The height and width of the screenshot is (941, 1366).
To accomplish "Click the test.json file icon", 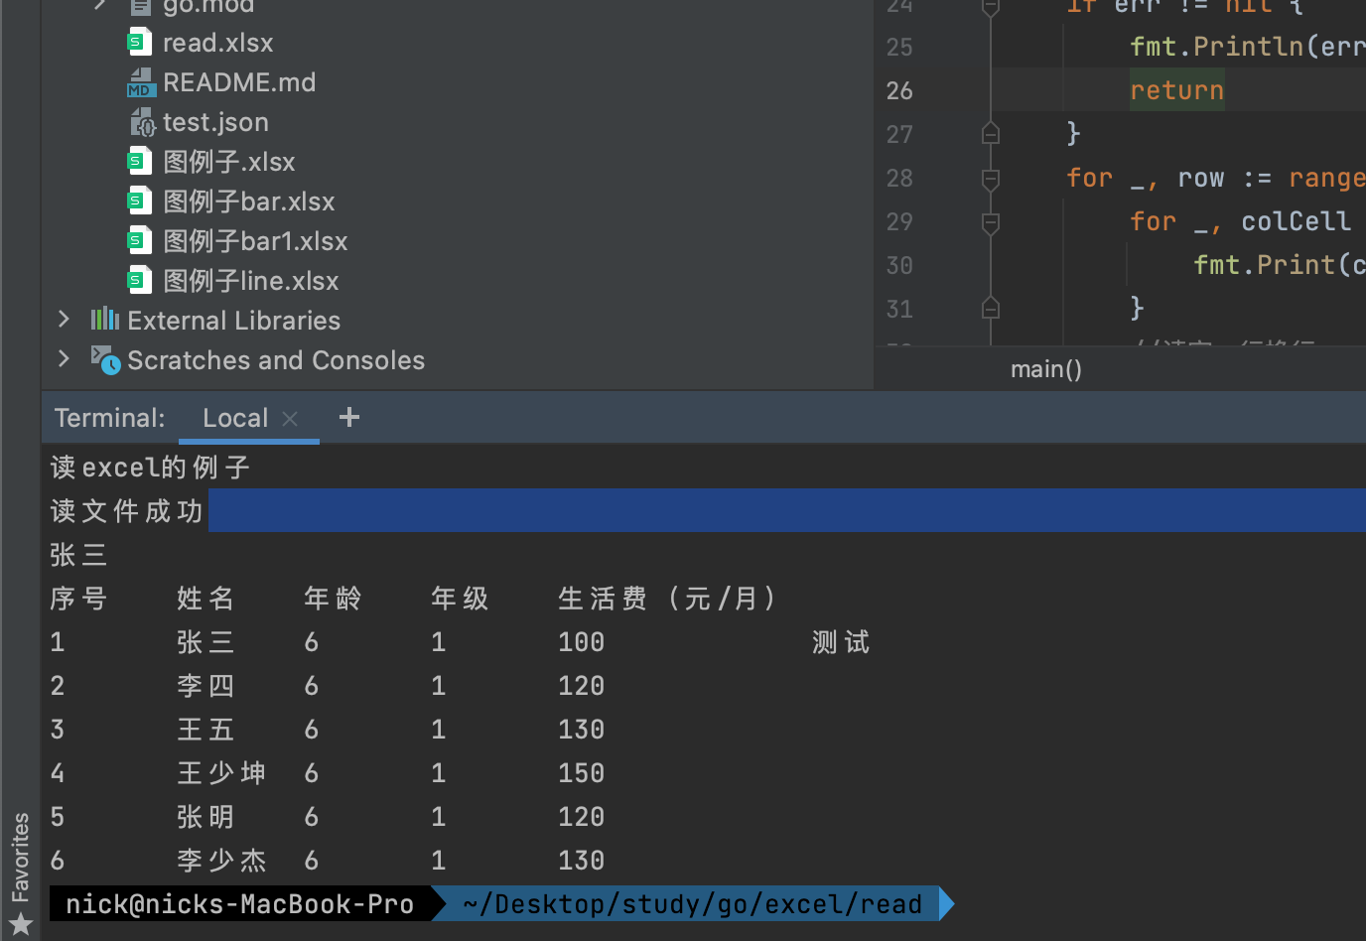I will (143, 122).
